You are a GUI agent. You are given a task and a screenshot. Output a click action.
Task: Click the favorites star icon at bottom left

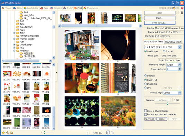3,133
